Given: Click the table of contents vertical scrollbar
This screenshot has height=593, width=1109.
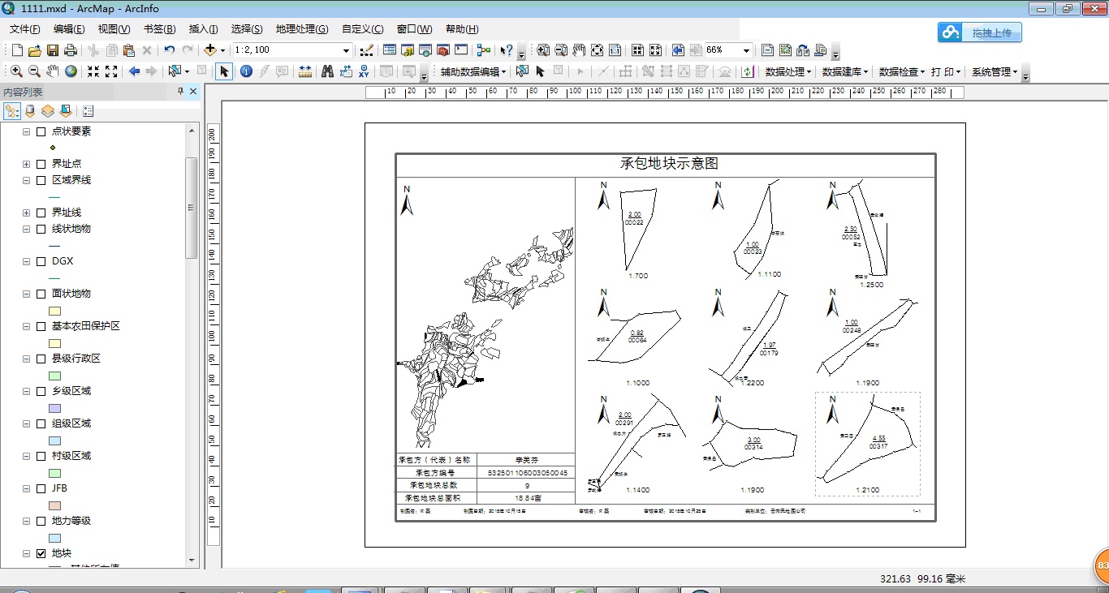Looking at the screenshot, I should pyautogui.click(x=192, y=207).
